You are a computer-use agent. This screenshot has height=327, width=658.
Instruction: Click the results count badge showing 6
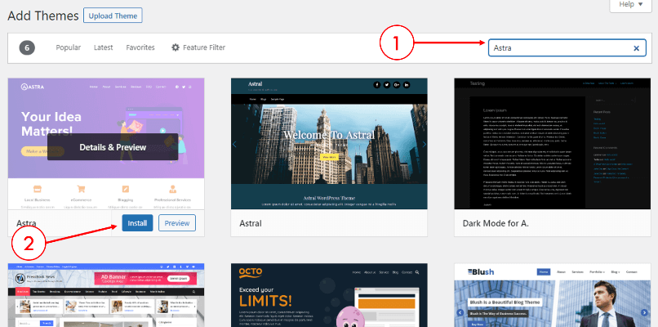(27, 48)
